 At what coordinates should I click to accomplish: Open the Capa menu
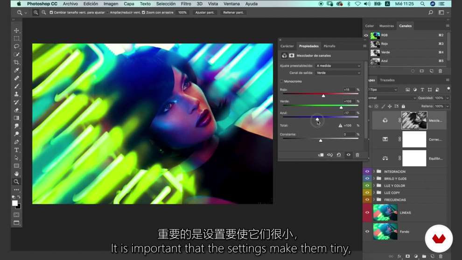coord(129,4)
